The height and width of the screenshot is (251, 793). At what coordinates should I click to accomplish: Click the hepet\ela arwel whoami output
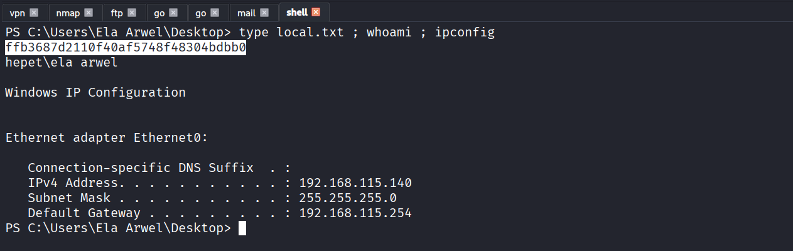[62, 63]
